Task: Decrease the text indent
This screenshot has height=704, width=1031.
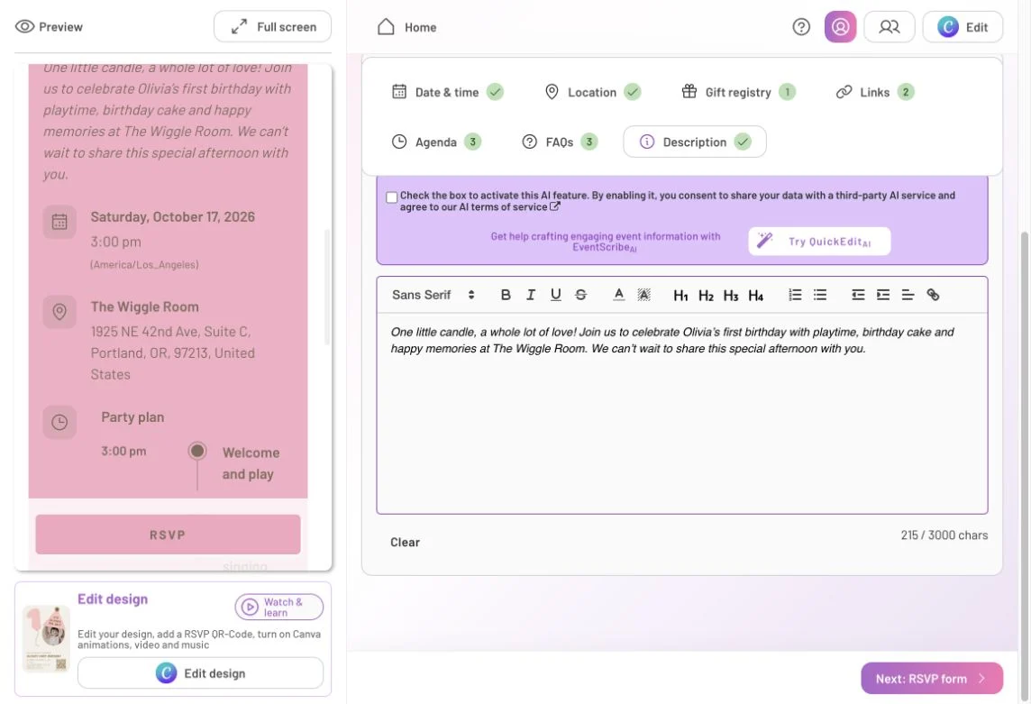Action: coord(858,295)
